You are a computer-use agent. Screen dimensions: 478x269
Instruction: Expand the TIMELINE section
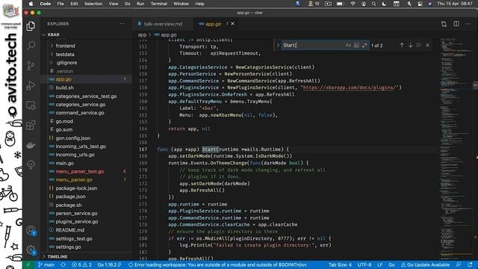coord(58,256)
